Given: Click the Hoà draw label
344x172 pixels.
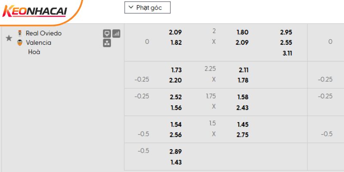Looking at the screenshot, I should [34, 52].
